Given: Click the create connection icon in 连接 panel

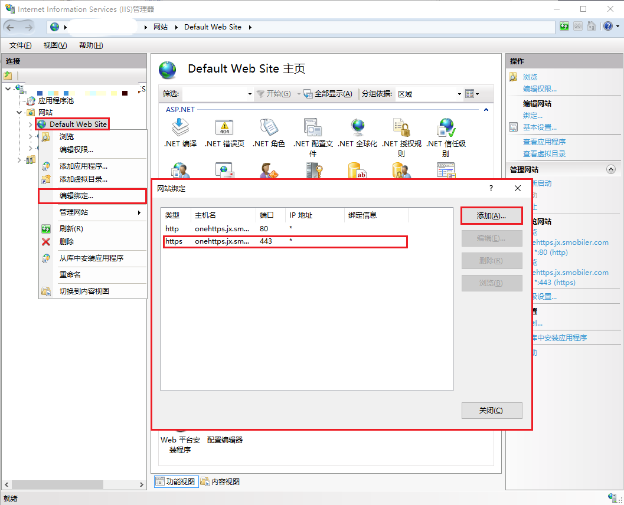Looking at the screenshot, I should tap(8, 76).
